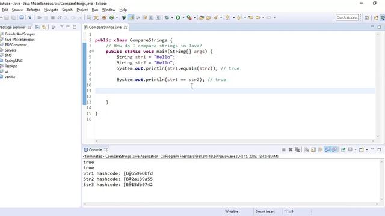Collapse main method fold marker at line 4

coord(93,51)
